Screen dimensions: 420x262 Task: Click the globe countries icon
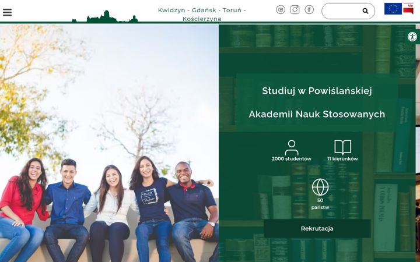click(320, 187)
